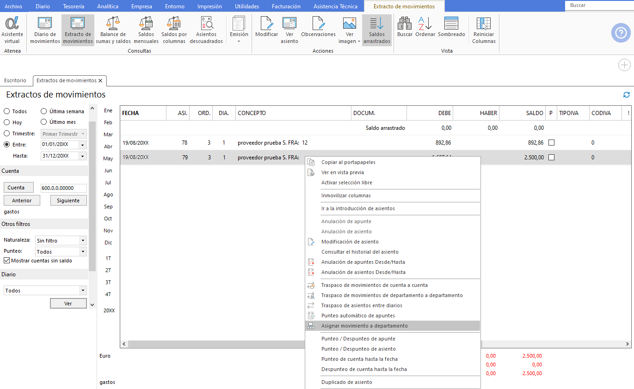This screenshot has width=634, height=389.
Task: Check P box for asiento 79
Action: pyautogui.click(x=551, y=158)
